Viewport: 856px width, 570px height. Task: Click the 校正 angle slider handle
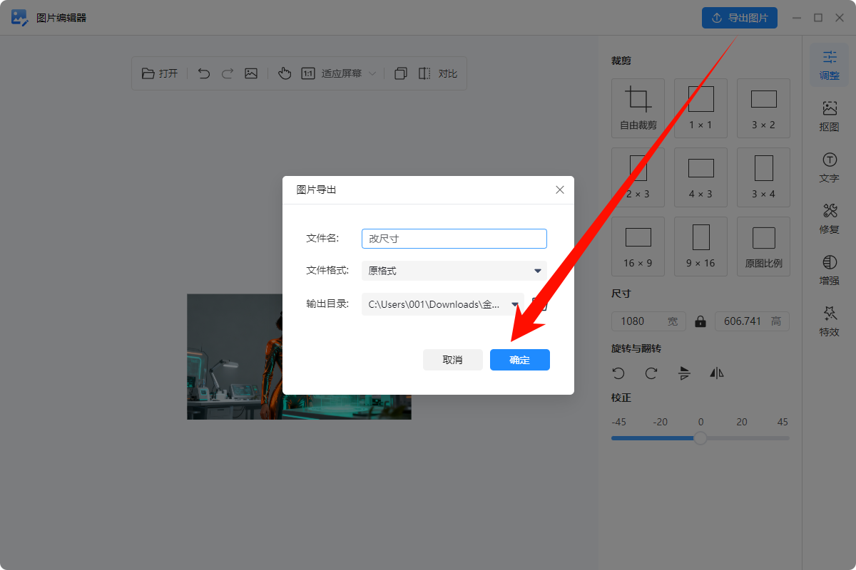(700, 438)
